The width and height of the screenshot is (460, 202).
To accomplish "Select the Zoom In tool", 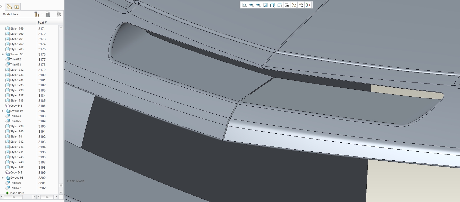I will coord(252,5).
